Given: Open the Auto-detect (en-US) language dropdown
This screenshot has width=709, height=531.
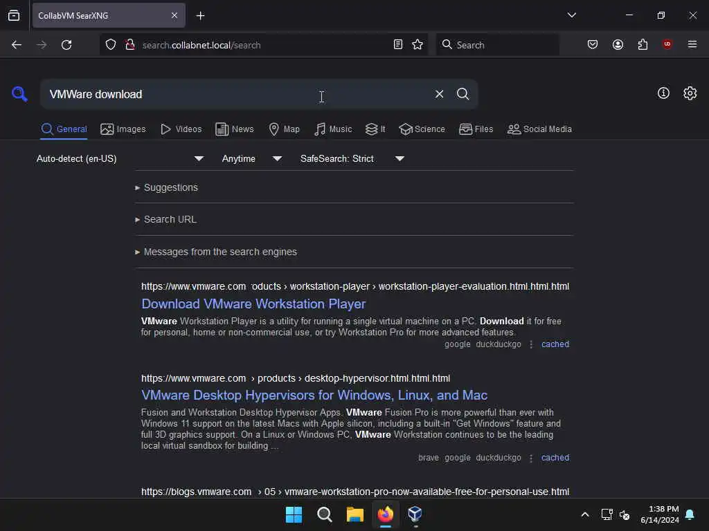Looking at the screenshot, I should pyautogui.click(x=120, y=158).
